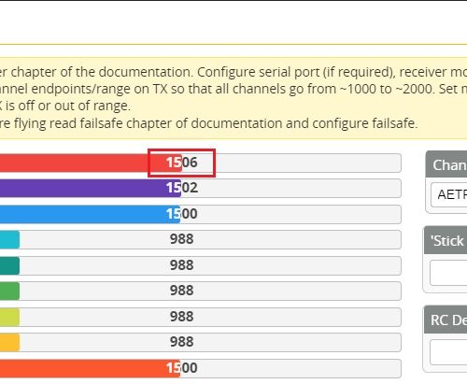Click the purple 1502 channel bar
Viewport: 467px width, 384px height.
[x=201, y=188]
